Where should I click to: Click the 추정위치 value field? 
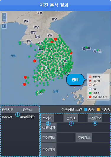pyautogui.click(x=83, y=149)
